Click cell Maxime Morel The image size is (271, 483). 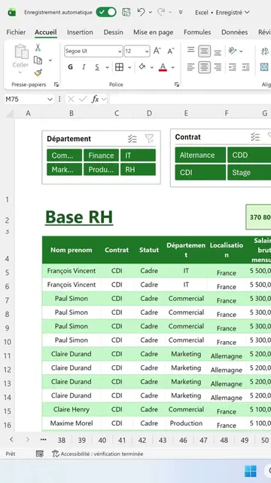72,423
